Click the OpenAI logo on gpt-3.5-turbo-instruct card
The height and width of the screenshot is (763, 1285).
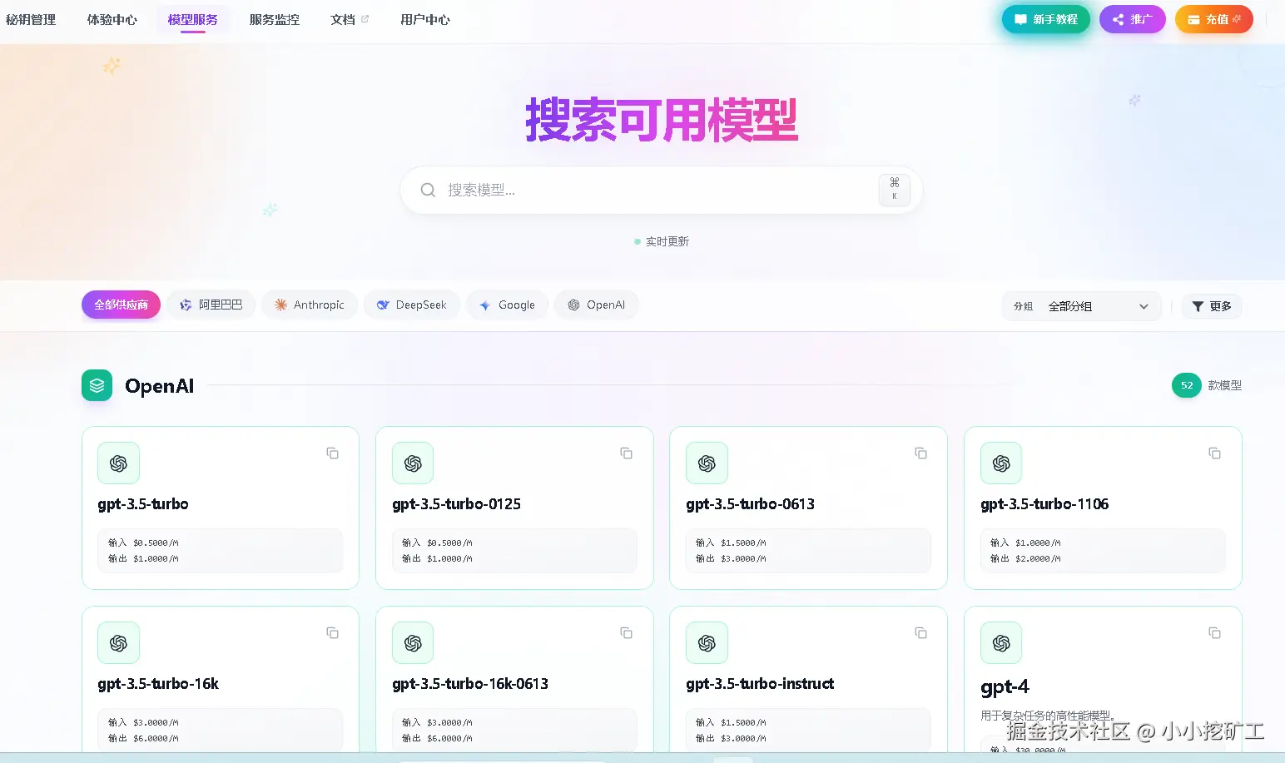point(707,643)
